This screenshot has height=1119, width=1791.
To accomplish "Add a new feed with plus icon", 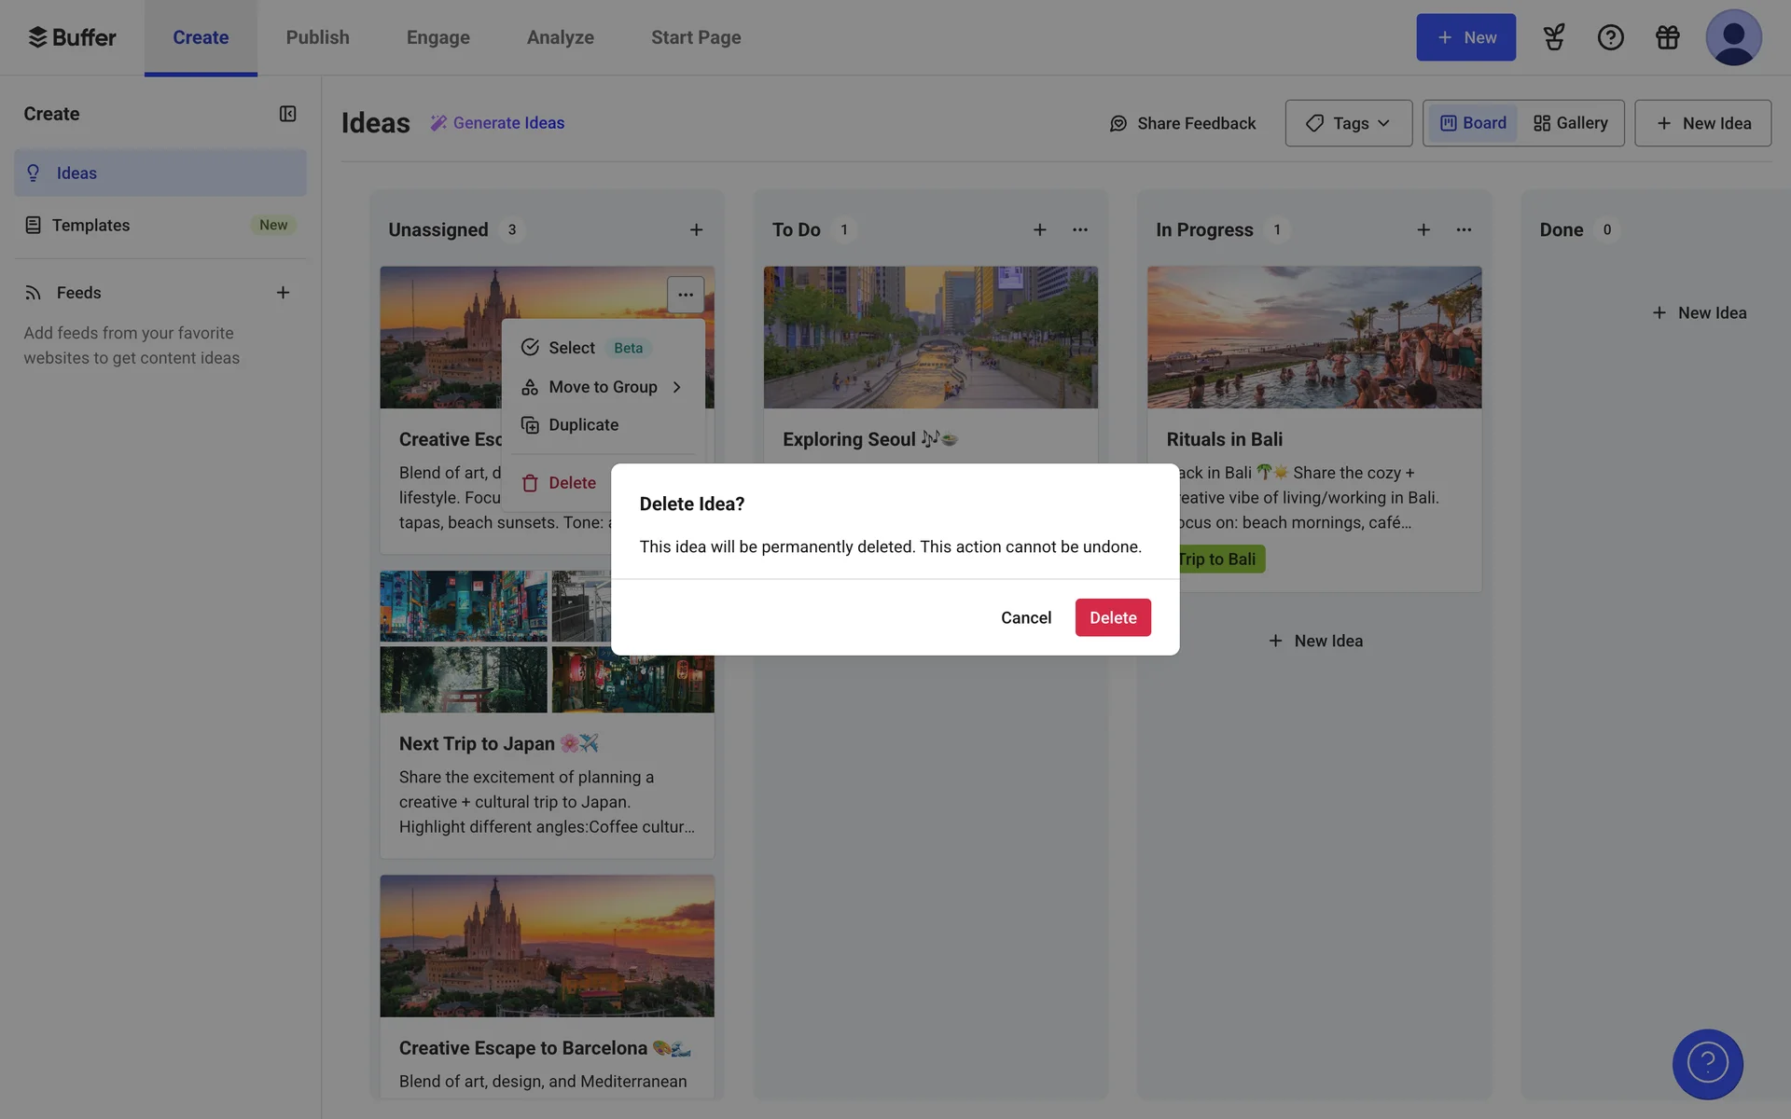I will tap(283, 293).
